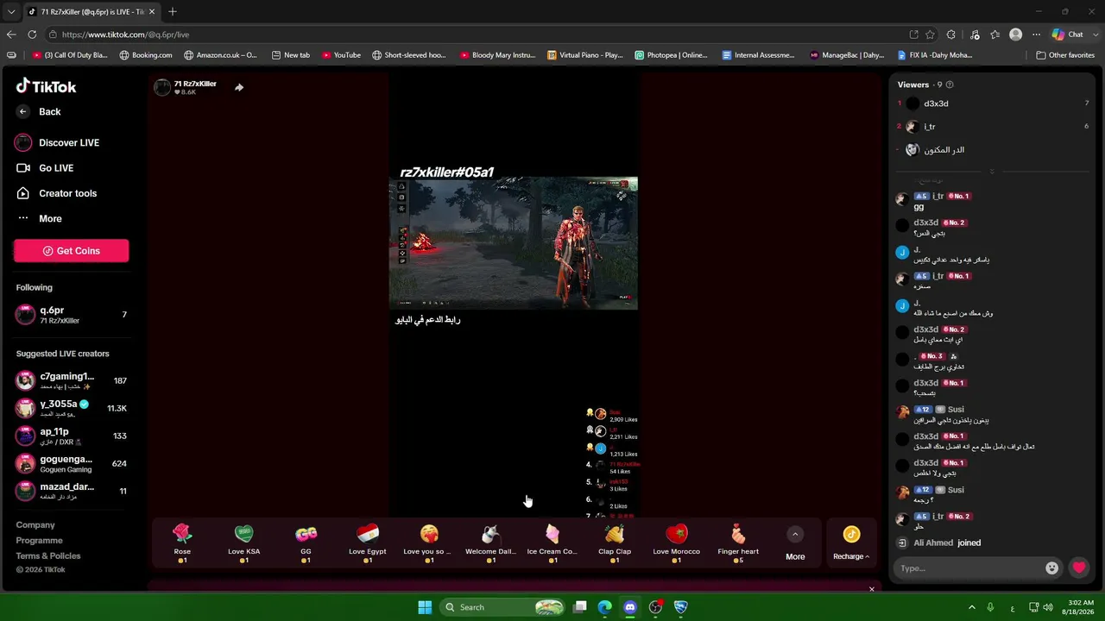Screen dimensions: 1105x621
Task: Send the Love you so gift
Action: tap(429, 543)
